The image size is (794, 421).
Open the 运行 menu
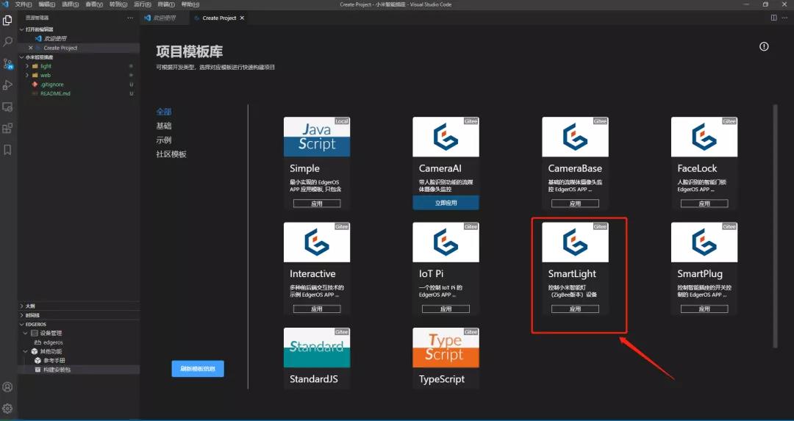pyautogui.click(x=142, y=4)
